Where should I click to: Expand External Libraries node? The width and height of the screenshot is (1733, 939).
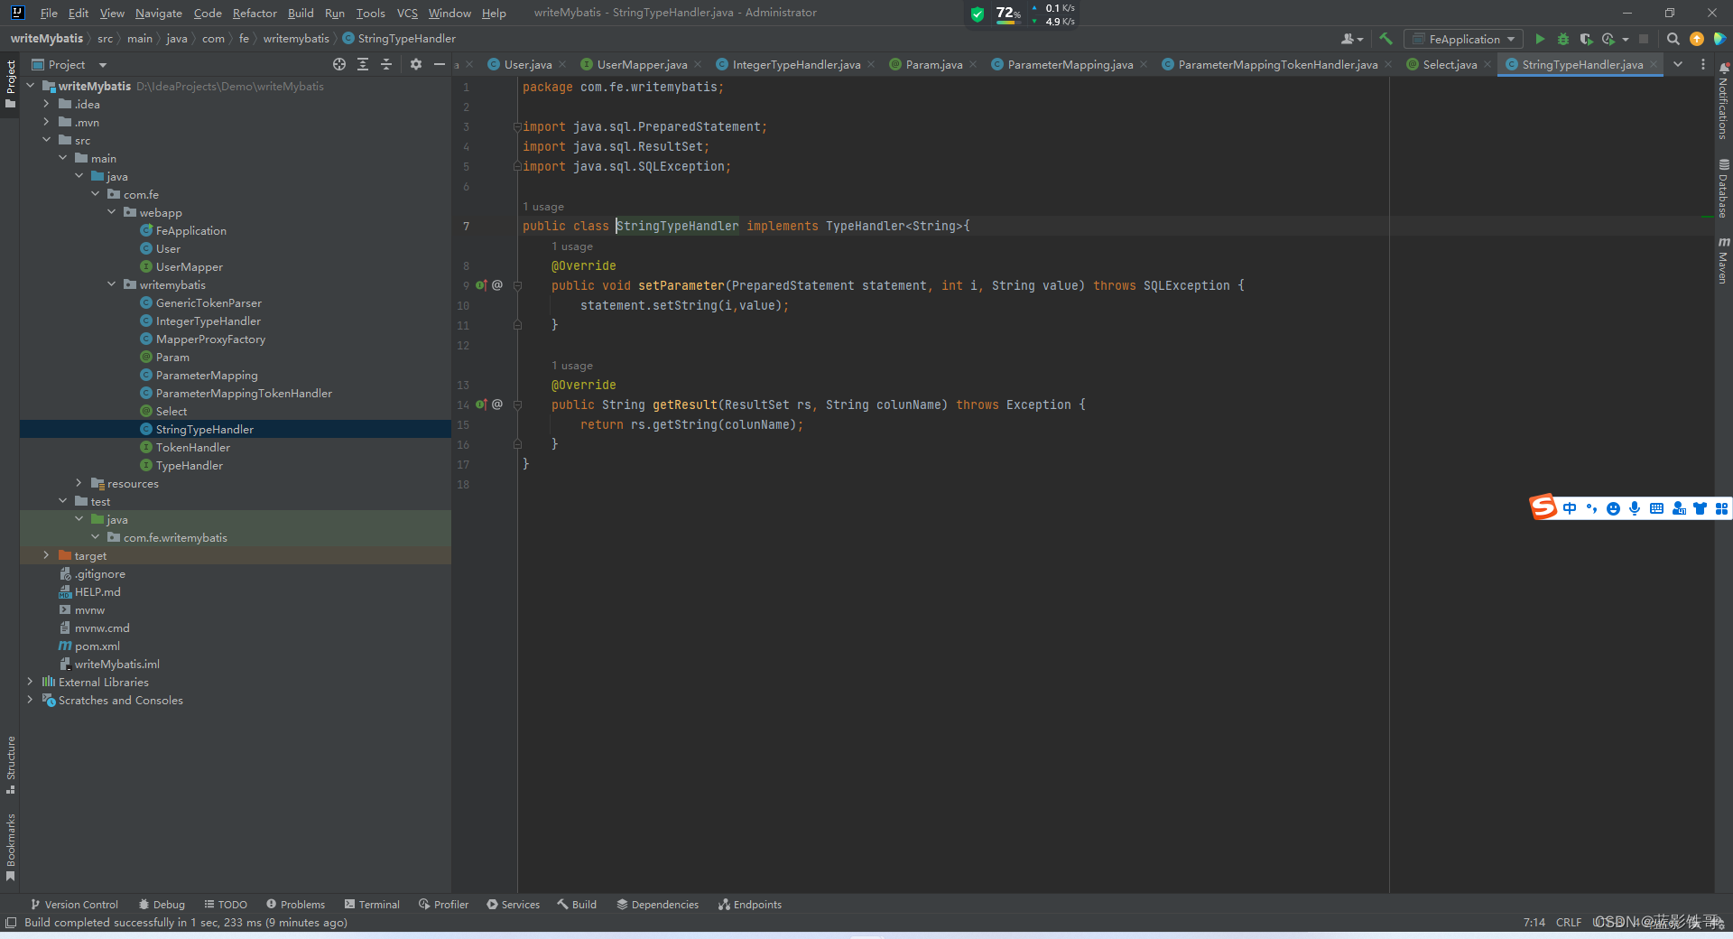pyautogui.click(x=30, y=682)
